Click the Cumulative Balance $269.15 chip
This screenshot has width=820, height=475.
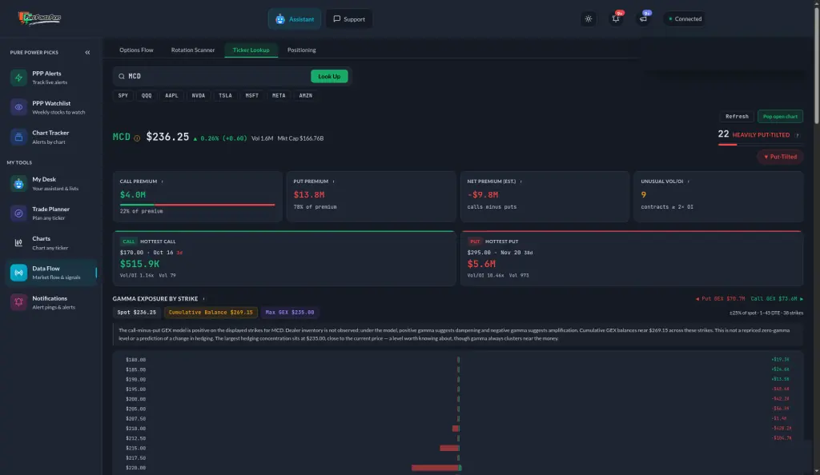click(x=211, y=312)
